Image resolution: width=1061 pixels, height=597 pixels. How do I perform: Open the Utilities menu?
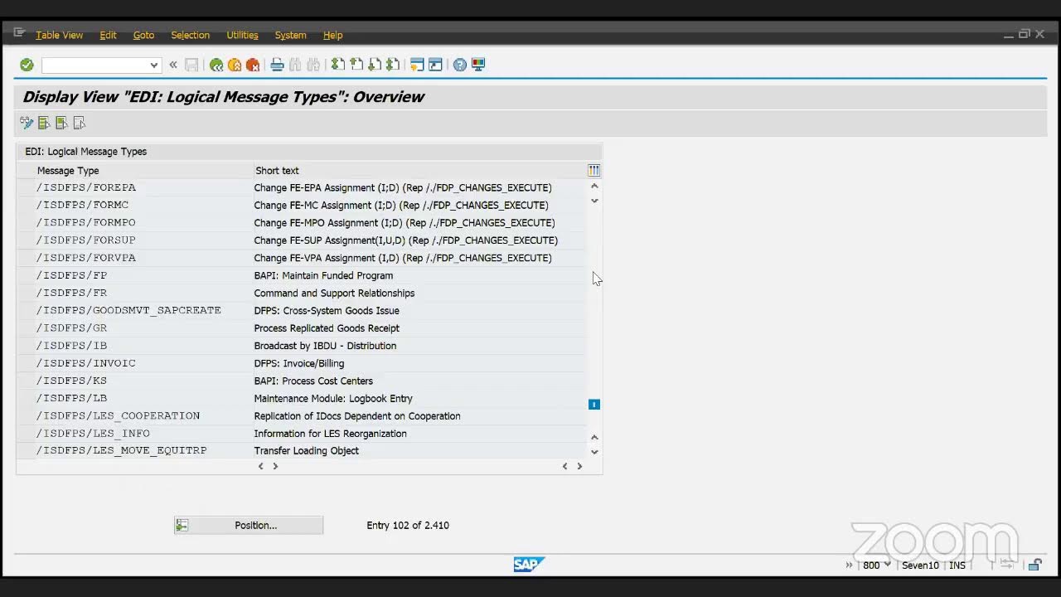[242, 35]
